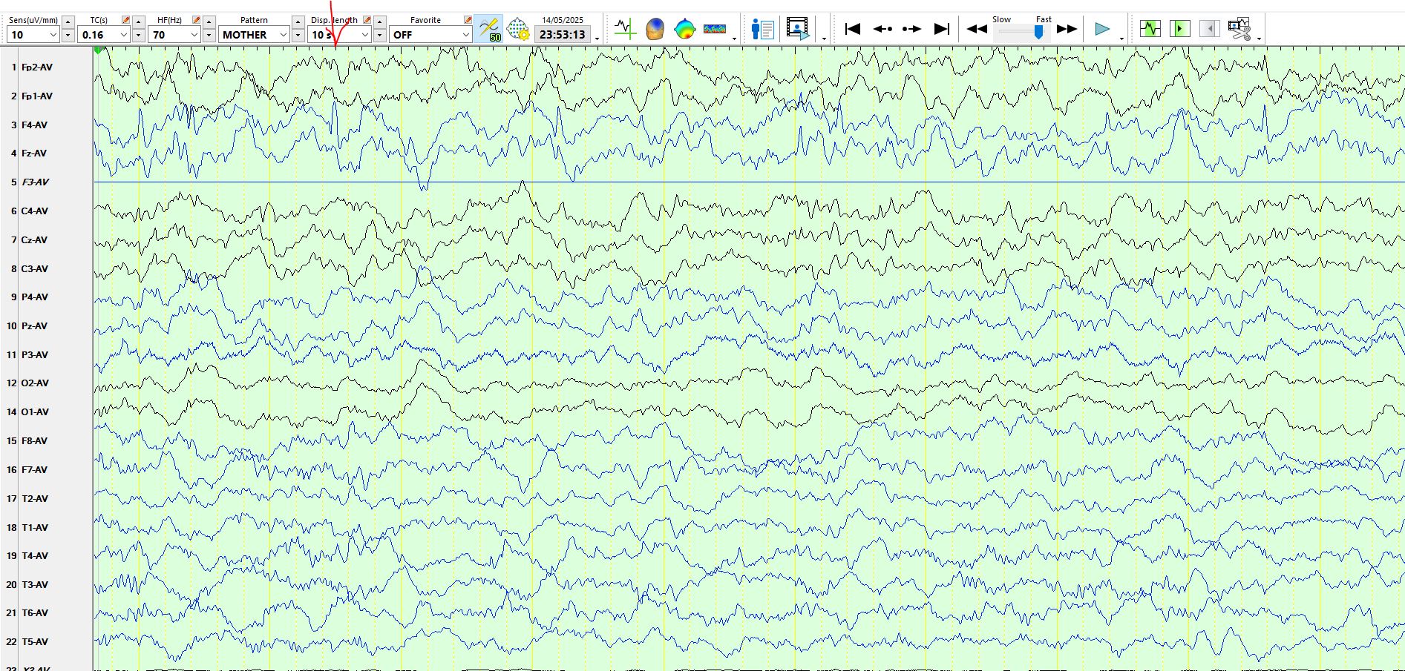Expand the arrow beside the play button

1121,37
